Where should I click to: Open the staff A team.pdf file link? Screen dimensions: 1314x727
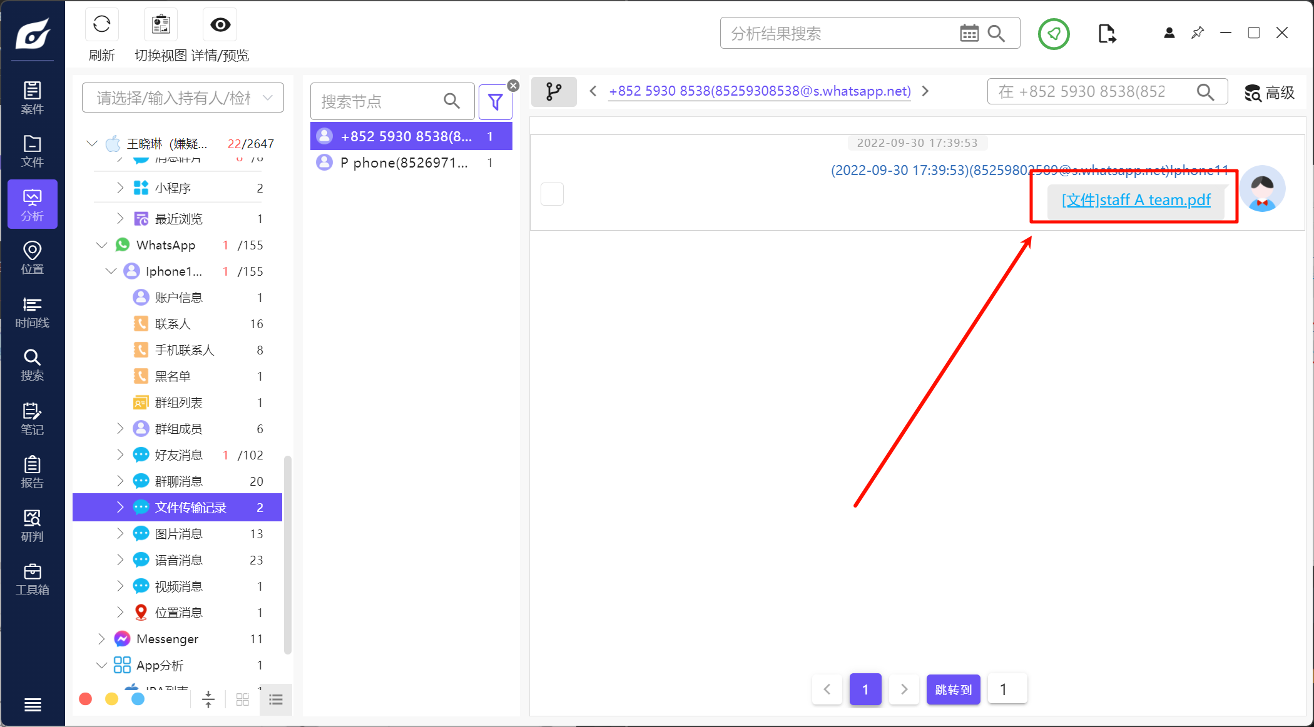tap(1136, 200)
